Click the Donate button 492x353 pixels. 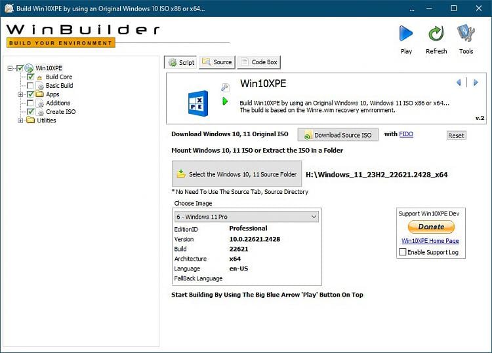[x=431, y=227]
